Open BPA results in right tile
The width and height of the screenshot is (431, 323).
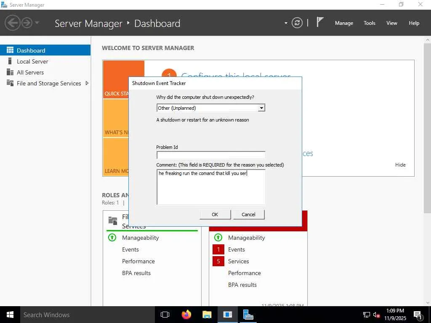point(242,285)
